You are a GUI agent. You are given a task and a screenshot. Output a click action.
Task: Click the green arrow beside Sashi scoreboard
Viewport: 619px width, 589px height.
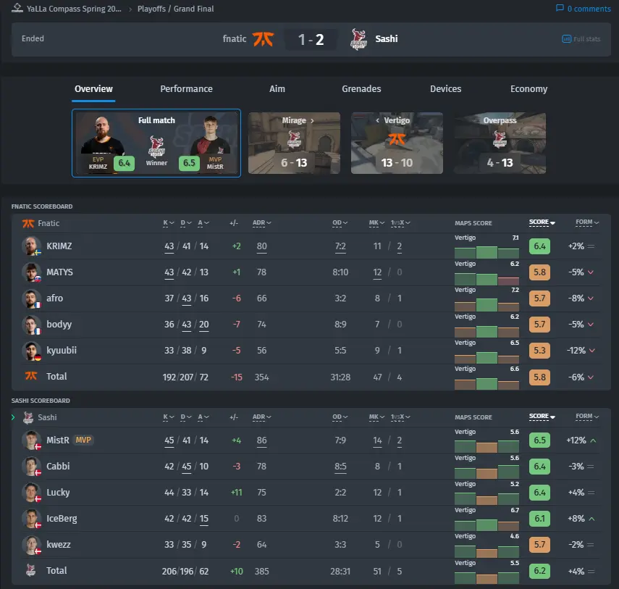[x=13, y=417]
